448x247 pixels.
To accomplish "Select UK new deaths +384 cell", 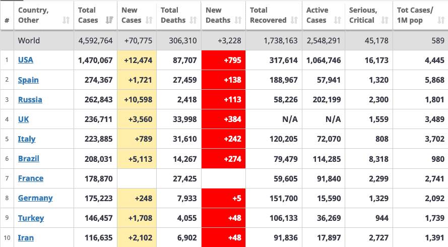I will tap(223, 119).
